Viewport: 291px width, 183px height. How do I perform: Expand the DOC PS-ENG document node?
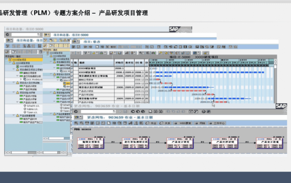pos(21,79)
